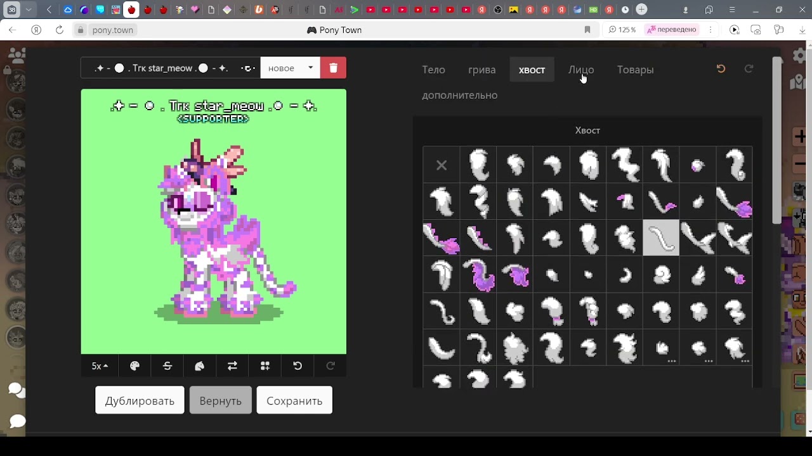Delete the character with the red trash button

334,68
